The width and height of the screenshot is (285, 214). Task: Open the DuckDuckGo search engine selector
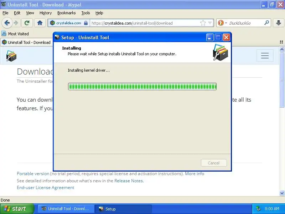pyautogui.click(x=222, y=23)
